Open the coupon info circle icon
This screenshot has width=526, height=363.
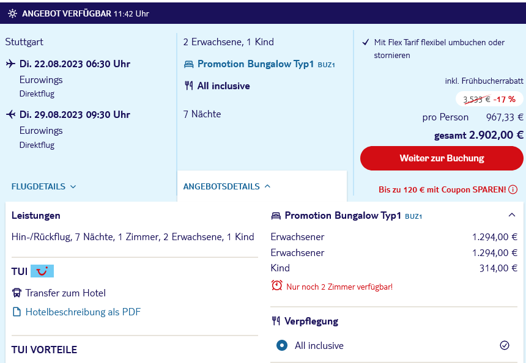pos(513,189)
